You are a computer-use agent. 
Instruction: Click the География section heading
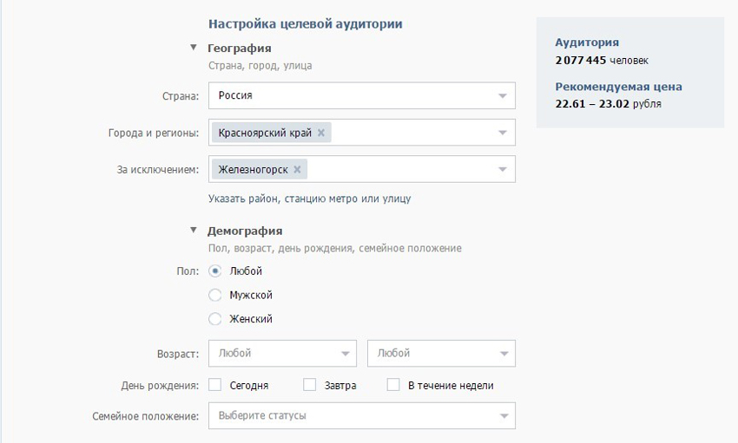pos(239,48)
